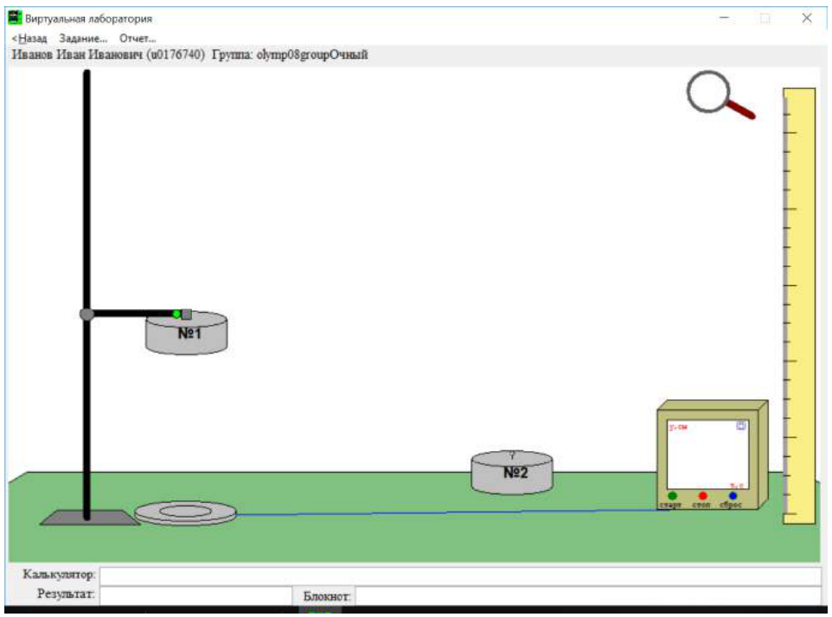
Task: Click the green старт button on the device
Action: [x=672, y=496]
